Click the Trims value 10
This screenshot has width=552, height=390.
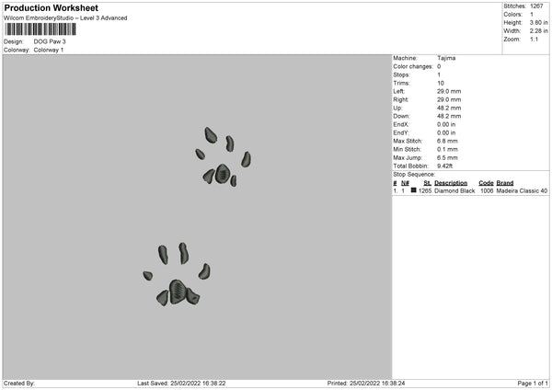click(x=441, y=83)
